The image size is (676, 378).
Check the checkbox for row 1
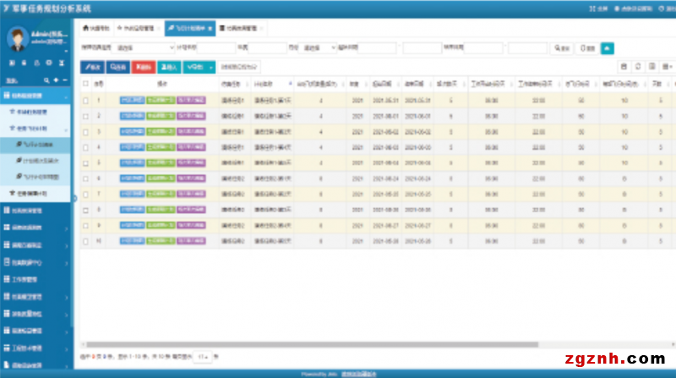85,101
